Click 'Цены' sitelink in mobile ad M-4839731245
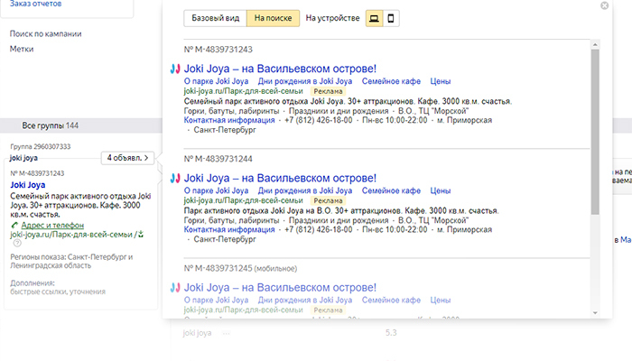The image size is (632, 361). pos(441,301)
